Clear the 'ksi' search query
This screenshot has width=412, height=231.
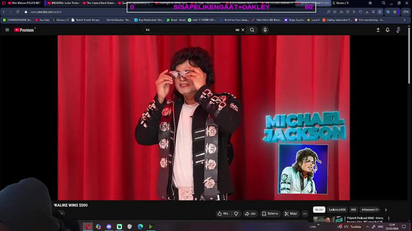(x=243, y=30)
